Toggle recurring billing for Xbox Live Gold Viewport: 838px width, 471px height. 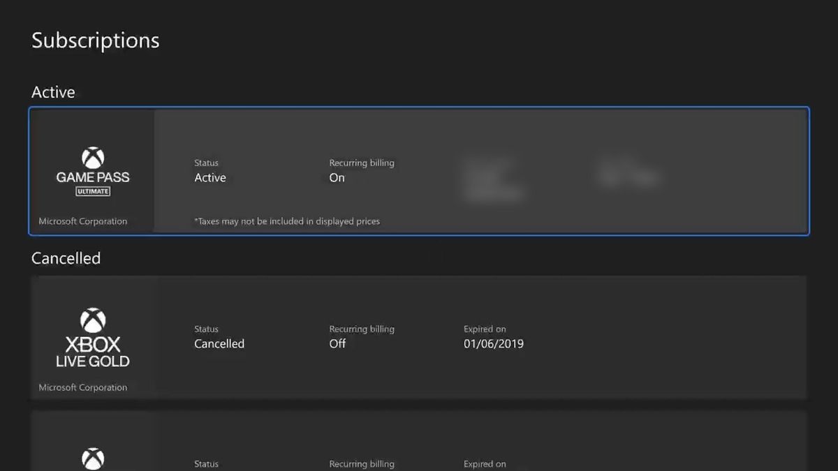coord(337,344)
